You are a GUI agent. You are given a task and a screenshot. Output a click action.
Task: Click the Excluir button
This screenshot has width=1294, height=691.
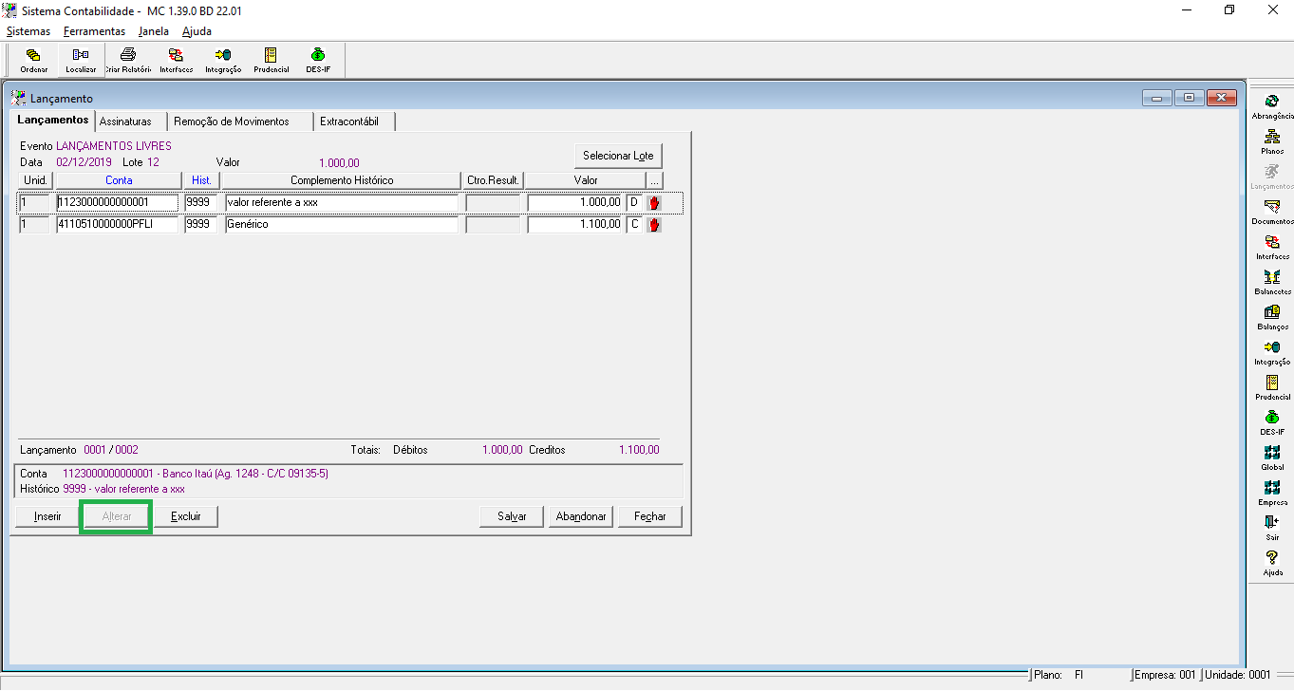[x=186, y=516]
